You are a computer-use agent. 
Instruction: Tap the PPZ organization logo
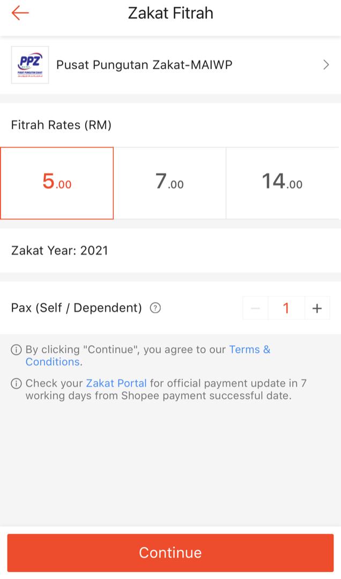tap(30, 64)
